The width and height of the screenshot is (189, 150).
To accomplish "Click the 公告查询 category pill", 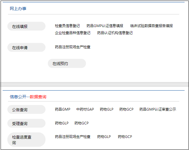I will pos(26,109).
